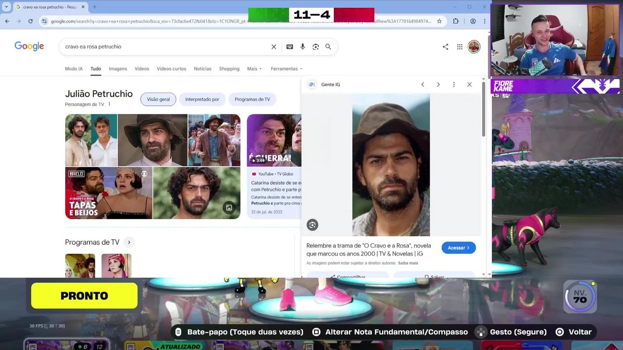Screen dimensions: 623x350
Task: Open the Chrome profile icon in the toolbar
Action: [x=473, y=21]
